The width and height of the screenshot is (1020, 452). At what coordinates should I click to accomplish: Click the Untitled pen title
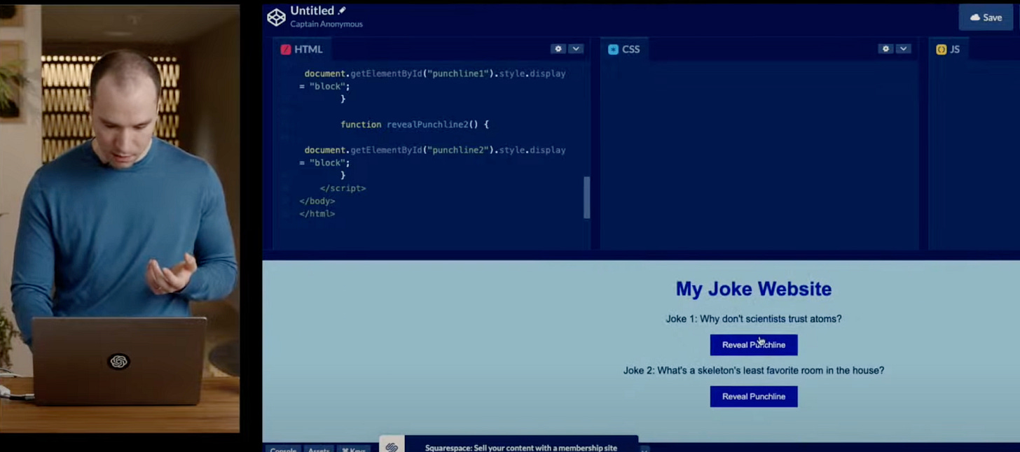(x=312, y=10)
